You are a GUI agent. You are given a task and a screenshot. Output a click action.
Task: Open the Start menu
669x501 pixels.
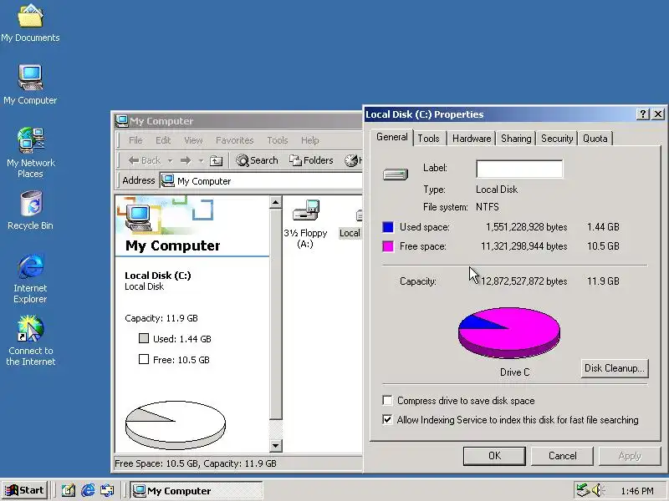25,490
